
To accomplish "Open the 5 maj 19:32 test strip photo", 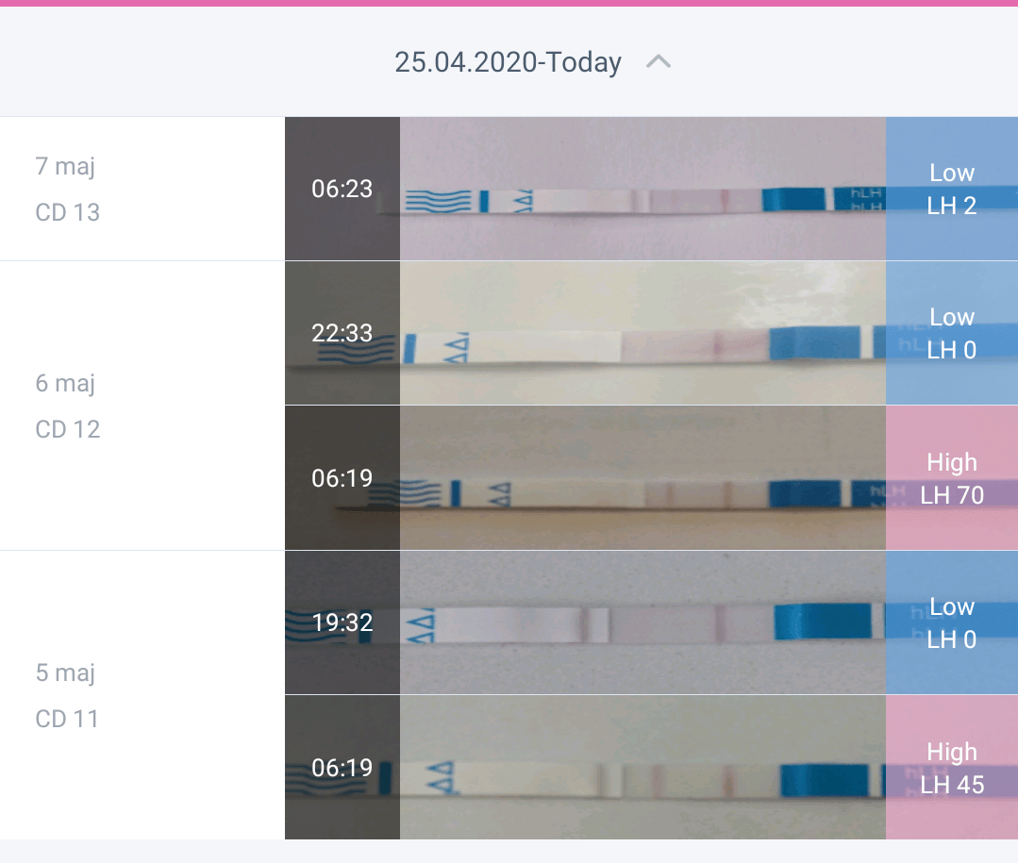I will coord(643,622).
